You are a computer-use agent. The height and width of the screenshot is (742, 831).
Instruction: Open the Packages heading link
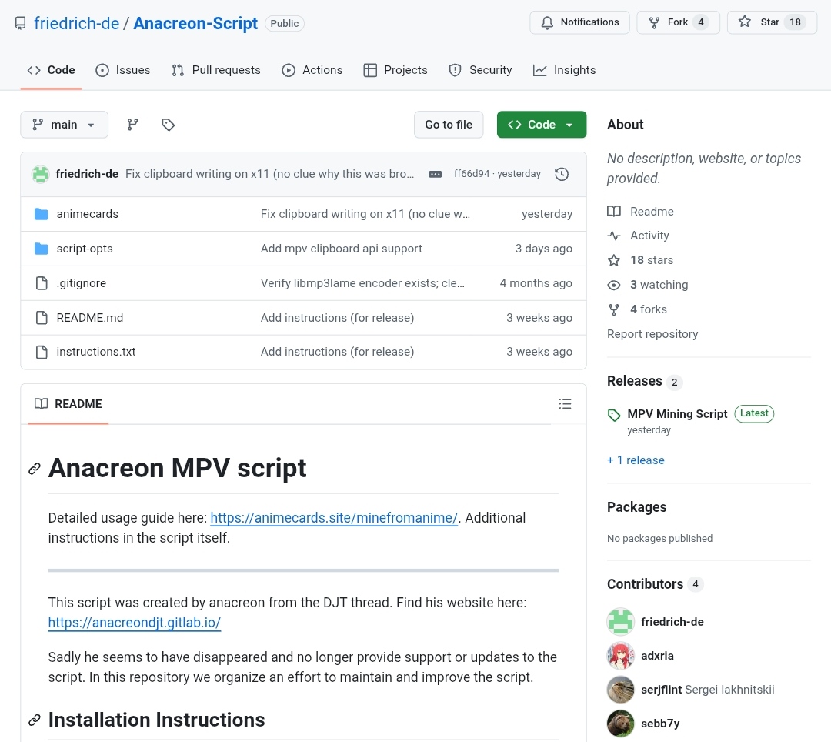[x=636, y=507]
